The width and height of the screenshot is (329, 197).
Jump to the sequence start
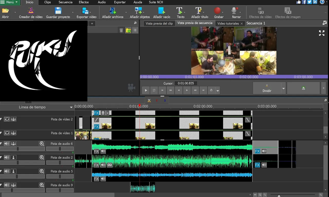162,90
